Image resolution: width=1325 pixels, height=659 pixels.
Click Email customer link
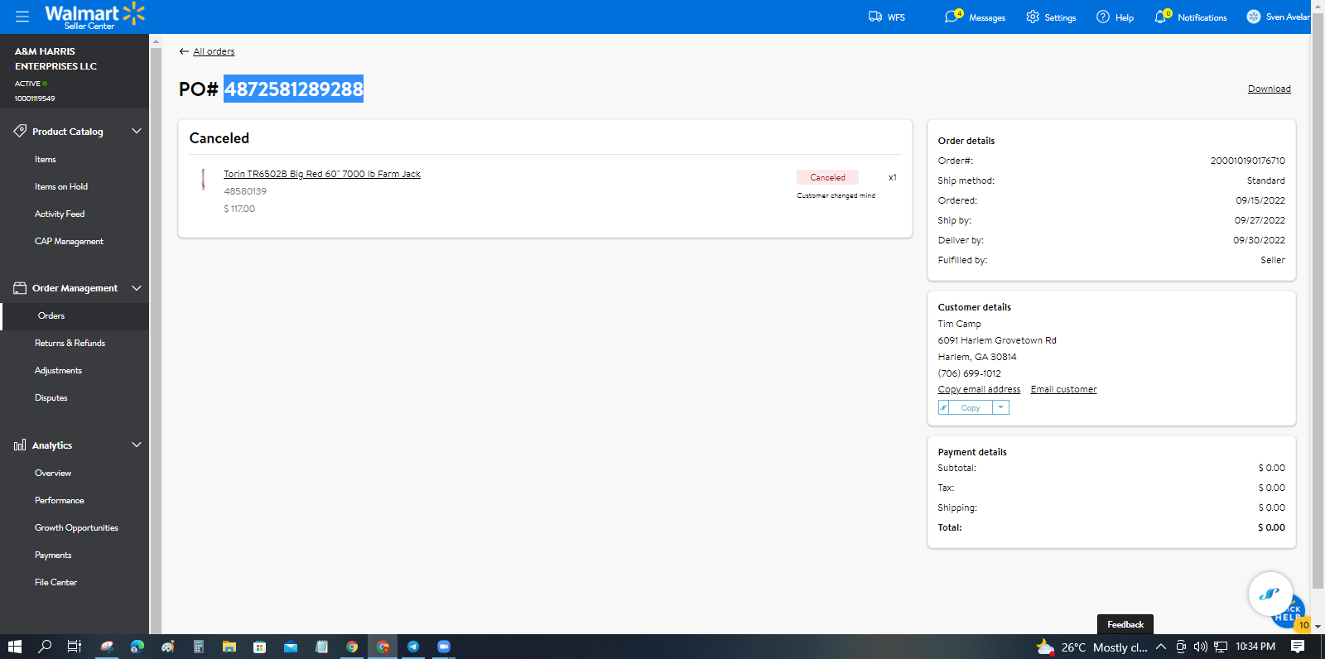(1063, 389)
